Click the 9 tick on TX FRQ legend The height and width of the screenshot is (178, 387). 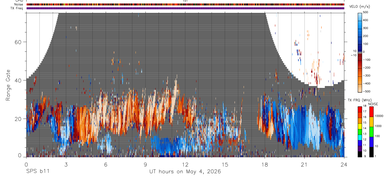pos(364,156)
